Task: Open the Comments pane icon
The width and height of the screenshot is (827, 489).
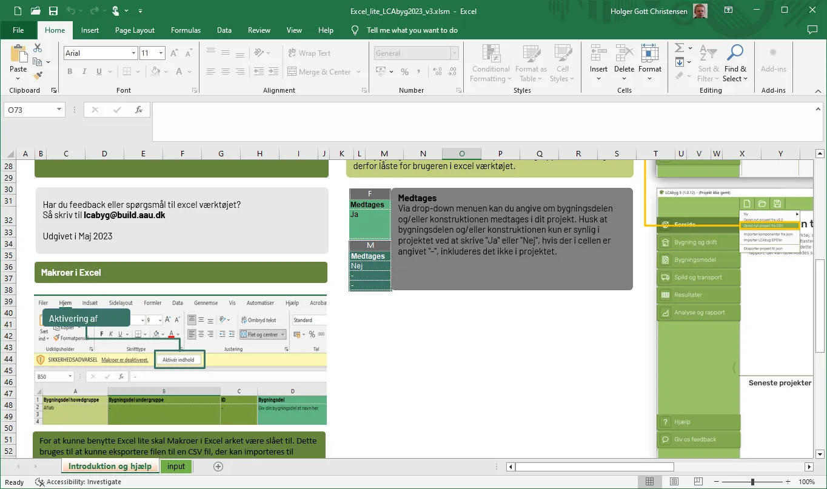Action: 812,30
